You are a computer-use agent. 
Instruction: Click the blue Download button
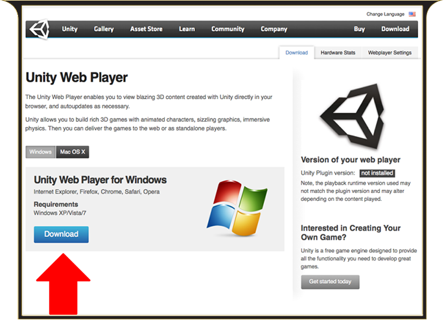click(61, 234)
